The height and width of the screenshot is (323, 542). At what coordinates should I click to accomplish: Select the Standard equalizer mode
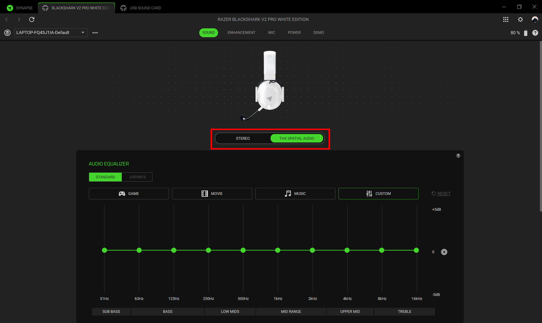105,177
